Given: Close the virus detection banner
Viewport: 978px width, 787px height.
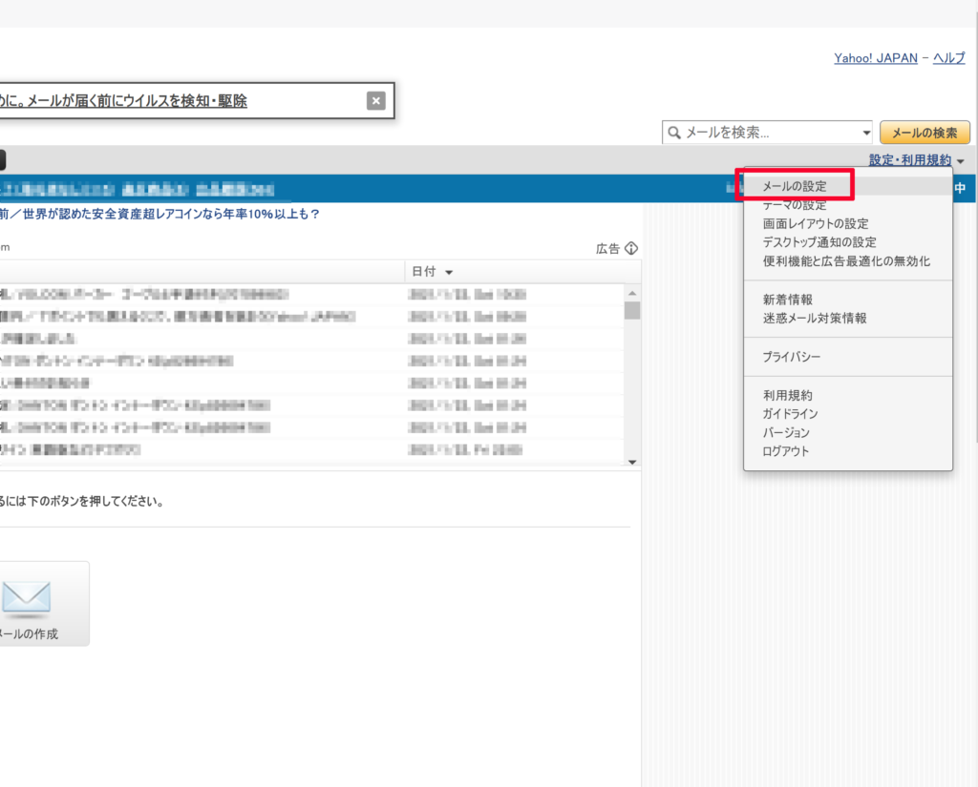Looking at the screenshot, I should click(376, 101).
